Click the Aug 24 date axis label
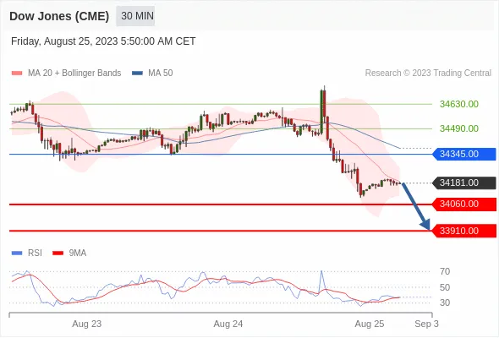Viewport: 499px width, 338px height. (x=228, y=324)
